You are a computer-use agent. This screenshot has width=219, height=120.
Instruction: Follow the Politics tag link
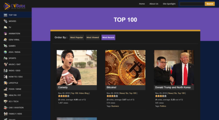pos(163,106)
